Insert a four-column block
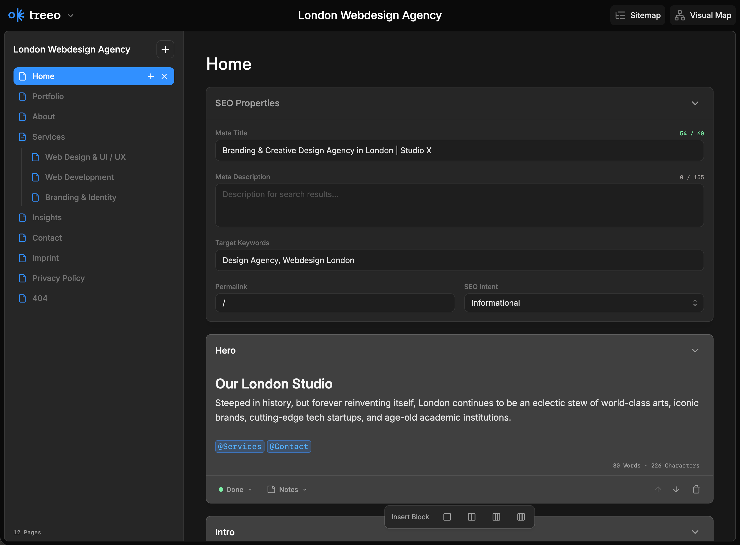The width and height of the screenshot is (740, 545). click(x=521, y=517)
